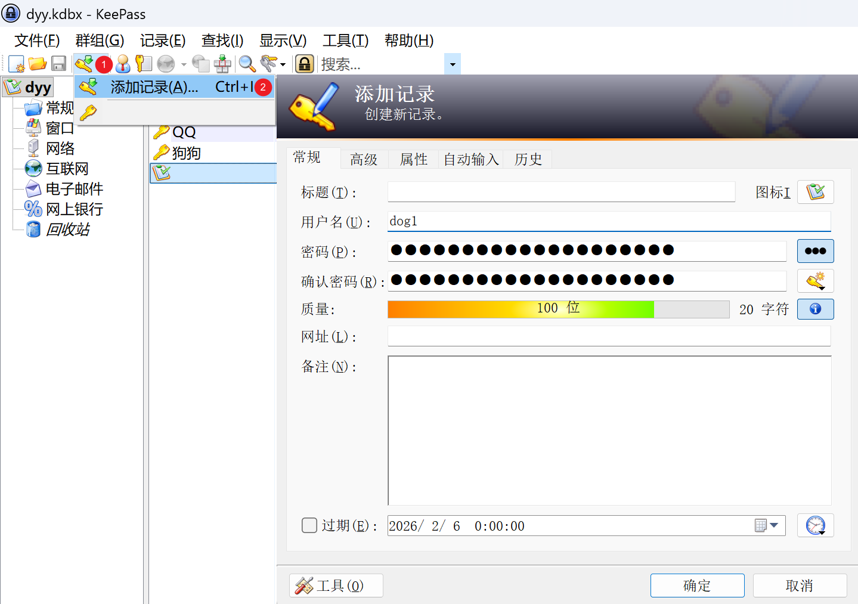Click the 网址 URL input field
The width and height of the screenshot is (858, 604).
click(609, 336)
